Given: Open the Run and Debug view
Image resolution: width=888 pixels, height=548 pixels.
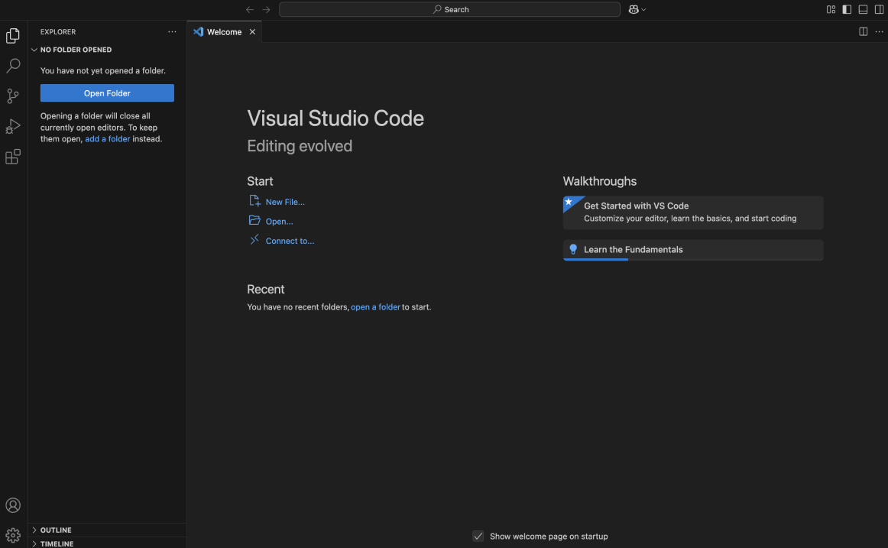Looking at the screenshot, I should click(x=13, y=126).
